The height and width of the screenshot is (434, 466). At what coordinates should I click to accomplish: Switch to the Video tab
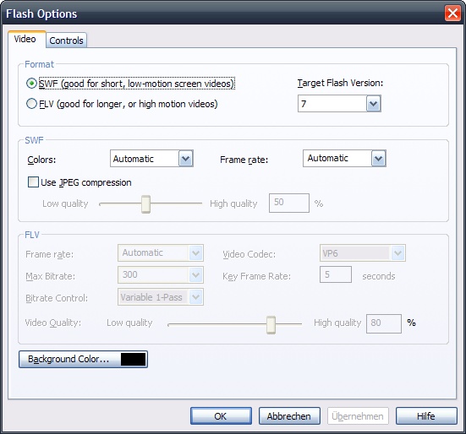(25, 39)
